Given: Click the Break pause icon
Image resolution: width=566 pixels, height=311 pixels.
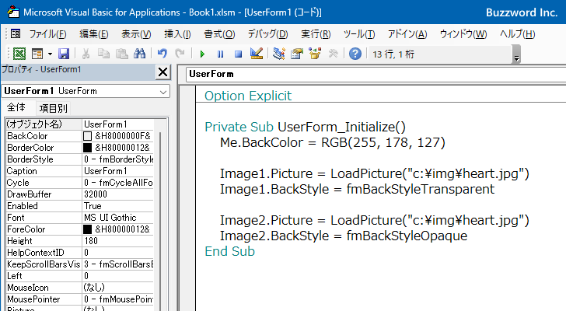Looking at the screenshot, I should point(220,54).
